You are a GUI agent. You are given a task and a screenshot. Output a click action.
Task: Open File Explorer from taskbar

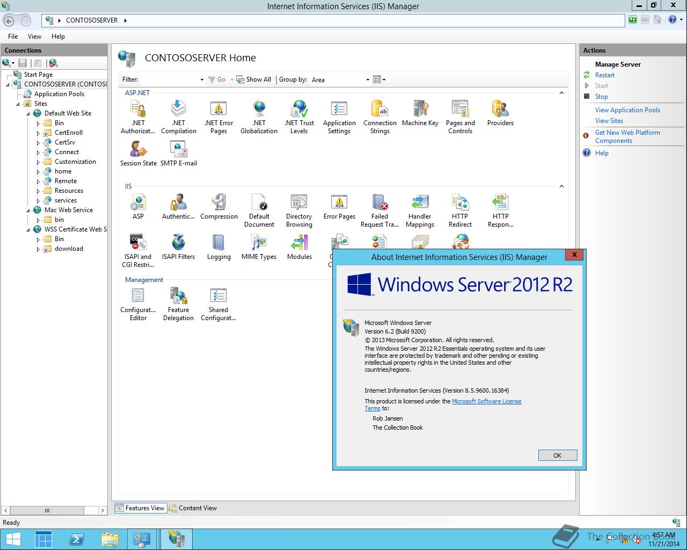point(109,539)
